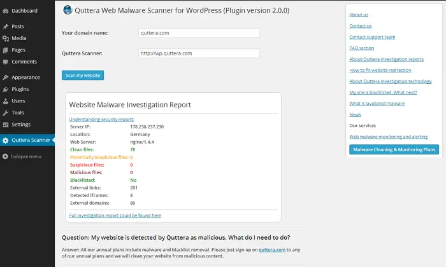Image resolution: width=446 pixels, height=267 pixels.
Task: Click the Potentially Suspicious files label
Action: (x=99, y=157)
